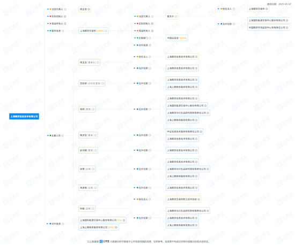The height and width of the screenshot is (245, 295).
Task: Collapse the 股东信息 branch via its circle icon
Action: click(x=63, y=31)
